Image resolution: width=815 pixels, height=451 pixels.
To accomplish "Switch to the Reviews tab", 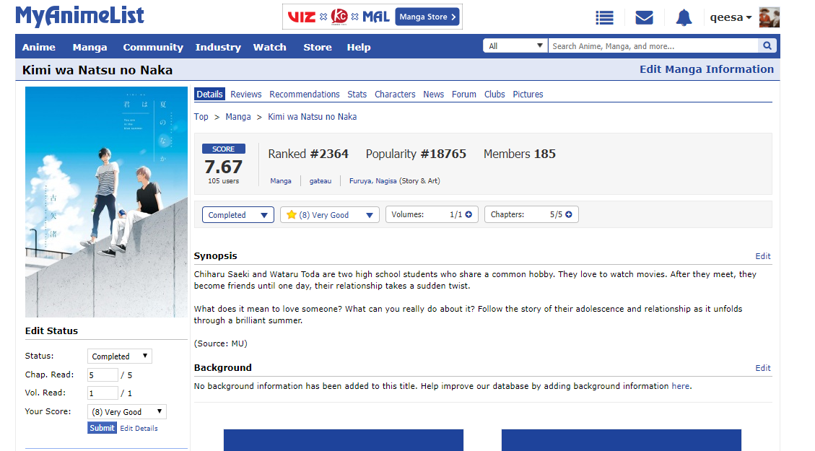I will point(245,95).
